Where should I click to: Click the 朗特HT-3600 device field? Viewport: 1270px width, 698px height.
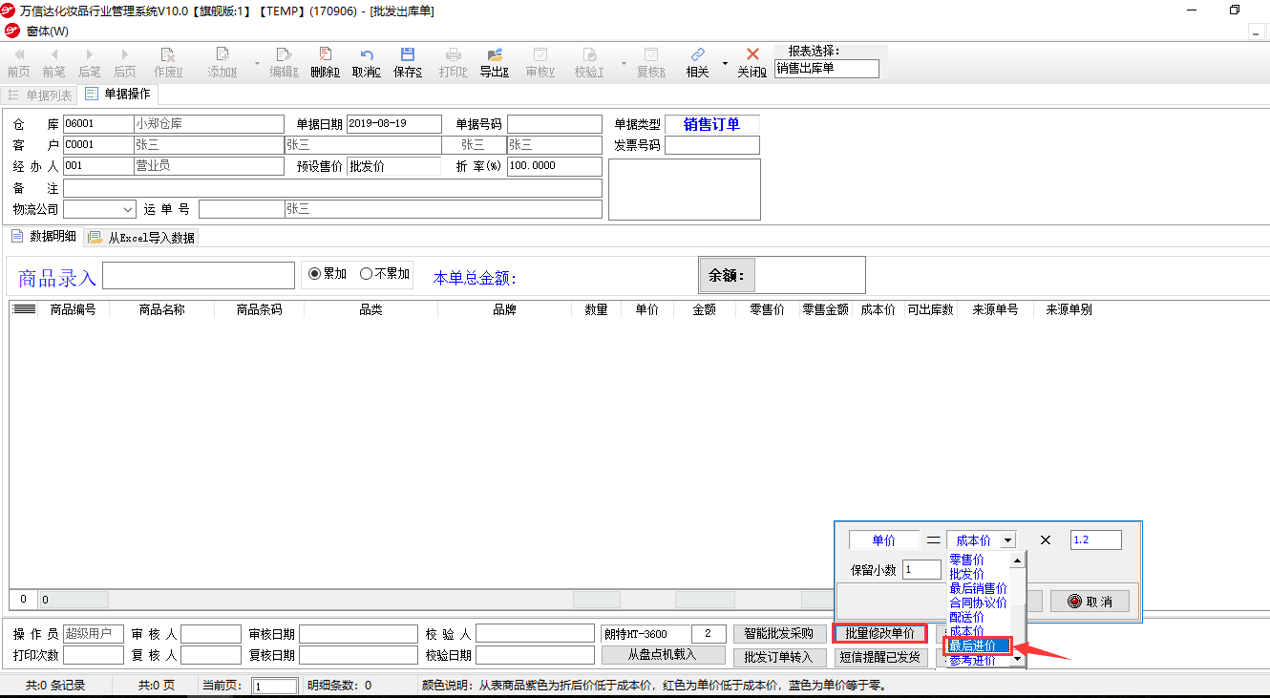coord(646,634)
